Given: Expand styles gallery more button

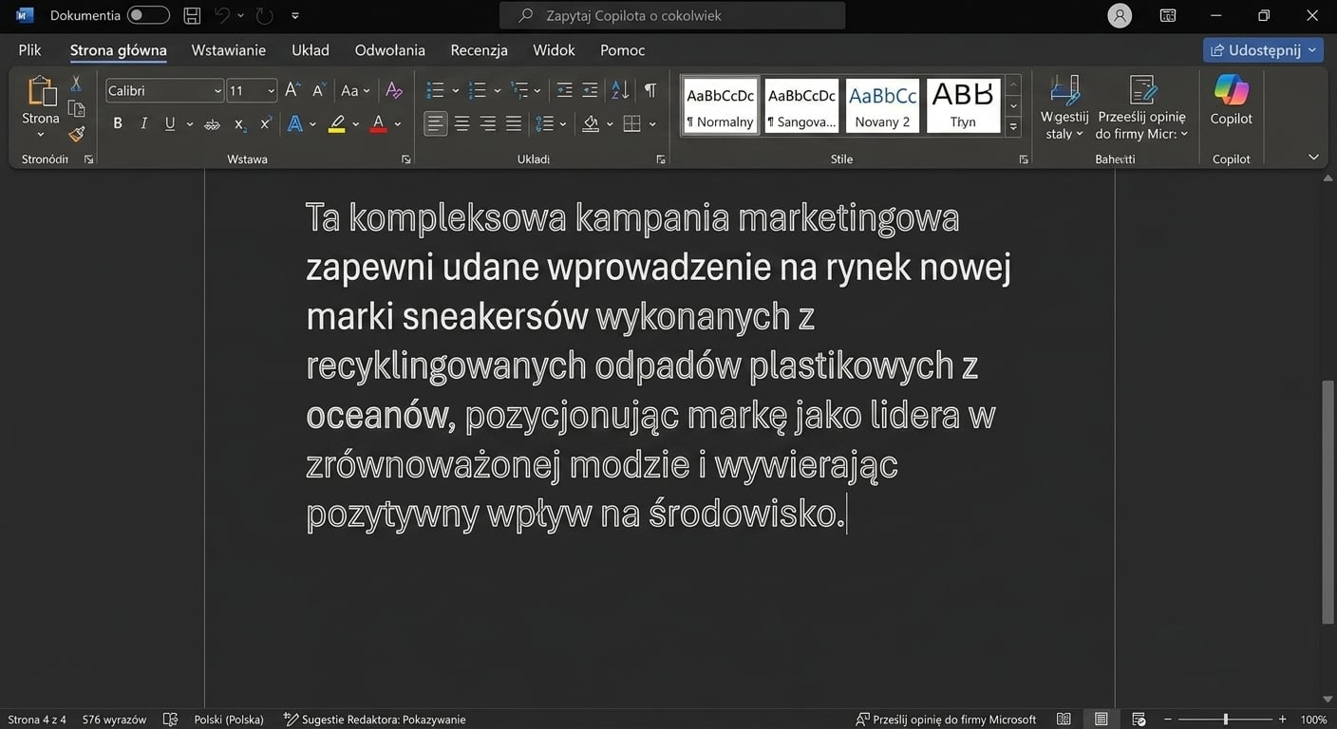Looking at the screenshot, I should tap(1013, 126).
